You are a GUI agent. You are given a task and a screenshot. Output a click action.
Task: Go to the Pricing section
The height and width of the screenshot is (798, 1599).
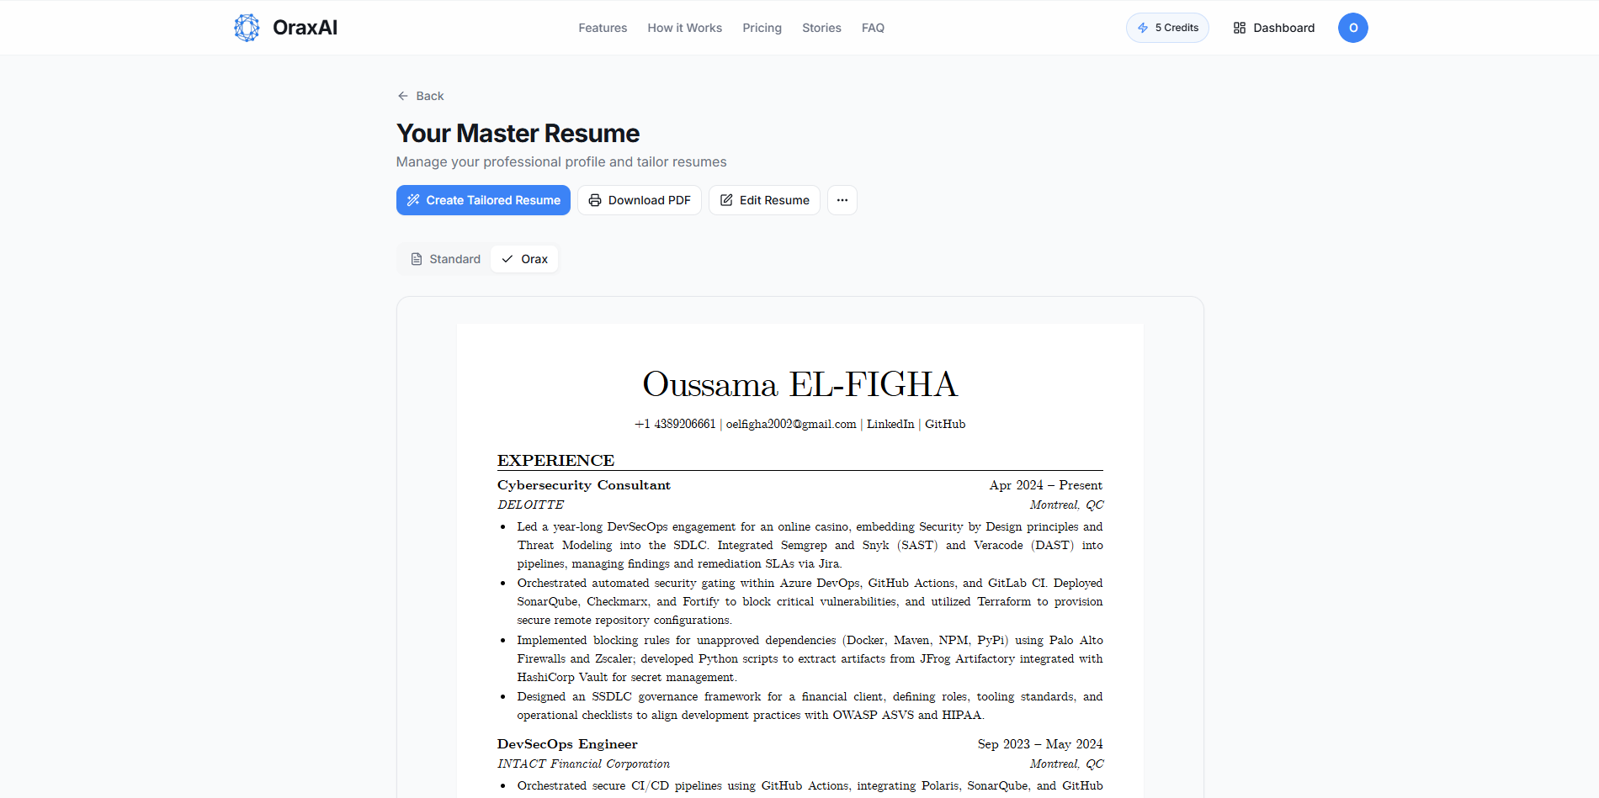pyautogui.click(x=762, y=27)
